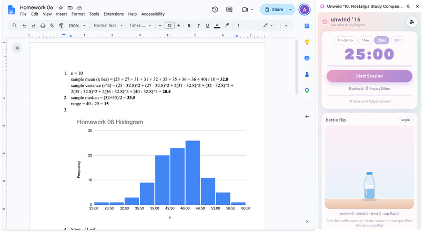Screen dimensions: 424x232
Task: Open the Insert menu
Action: click(62, 14)
